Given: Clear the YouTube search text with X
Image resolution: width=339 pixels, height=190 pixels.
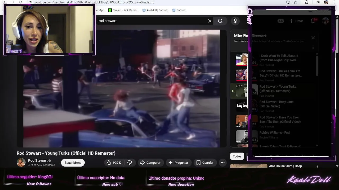Looking at the screenshot, I should tap(210, 21).
